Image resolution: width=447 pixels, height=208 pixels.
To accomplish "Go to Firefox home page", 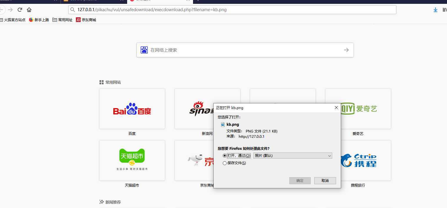I will pos(29,10).
